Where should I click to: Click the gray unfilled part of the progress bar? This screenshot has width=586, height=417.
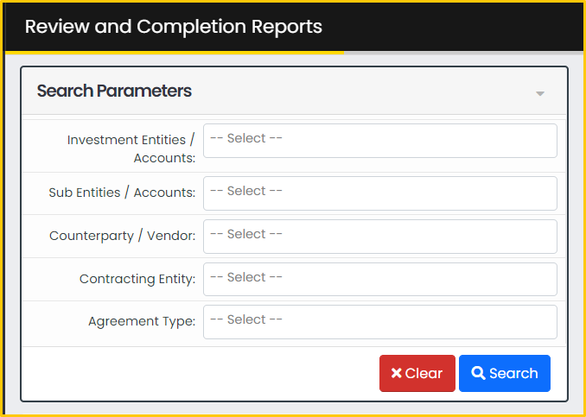[x=462, y=53]
